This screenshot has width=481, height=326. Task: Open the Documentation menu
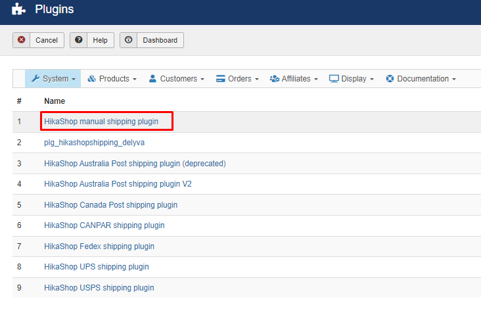pos(421,79)
